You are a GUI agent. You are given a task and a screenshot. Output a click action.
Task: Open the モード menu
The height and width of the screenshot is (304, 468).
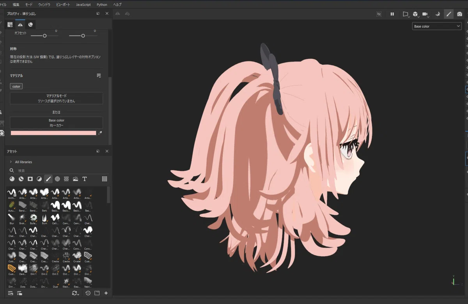click(29, 5)
